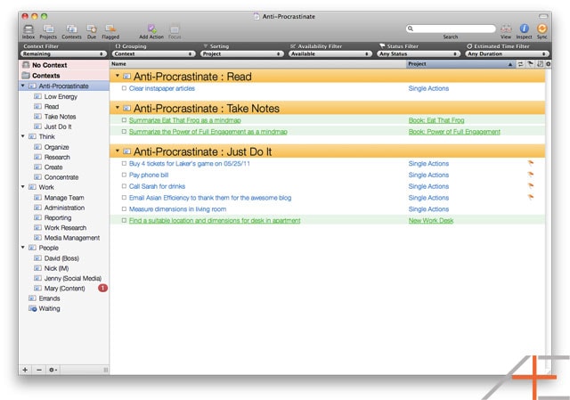Open the Book: Eat That Frog project link
This screenshot has height=400, width=570.
click(x=436, y=120)
